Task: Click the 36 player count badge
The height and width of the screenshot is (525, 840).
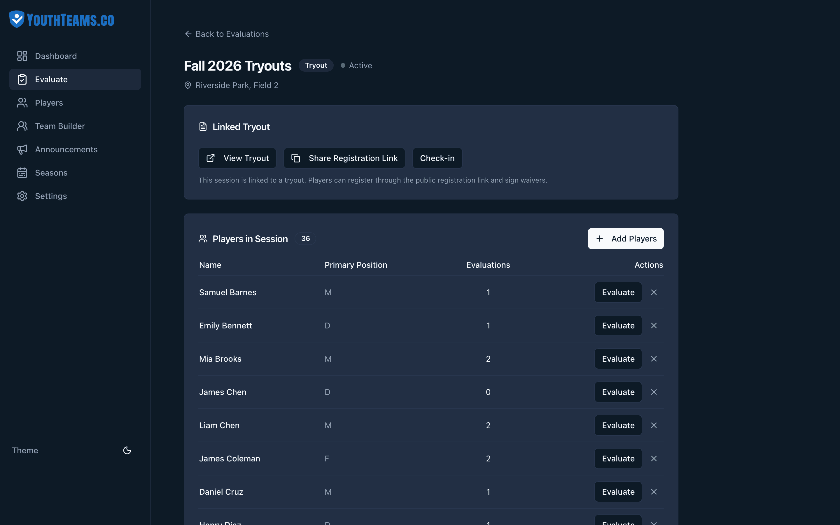Action: click(305, 239)
